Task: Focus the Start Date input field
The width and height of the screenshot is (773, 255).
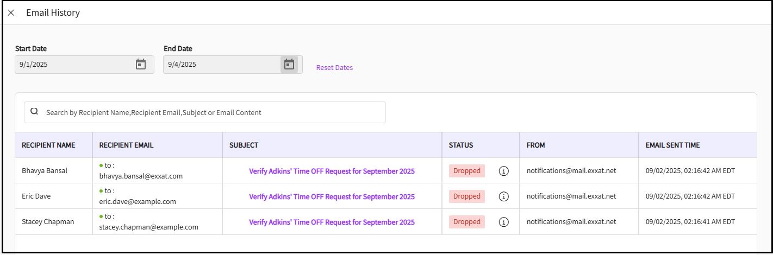Action: coord(73,65)
